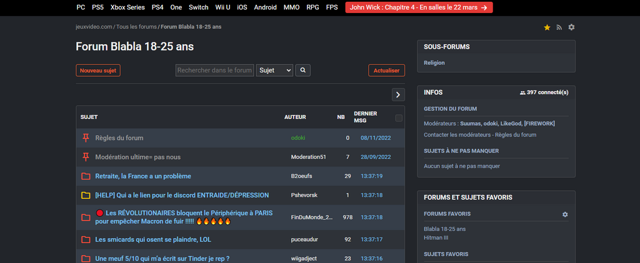The image size is (640, 263).
Task: Click the search magnifier button
Action: pos(302,70)
